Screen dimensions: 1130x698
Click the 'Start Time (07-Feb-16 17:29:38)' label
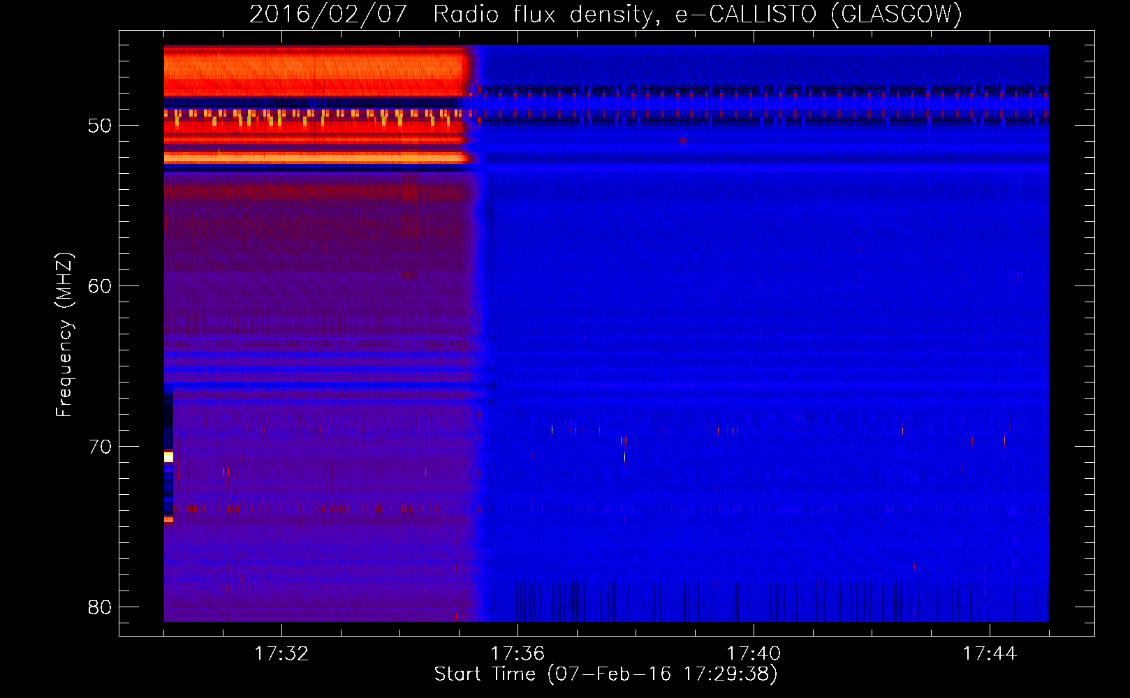[606, 674]
